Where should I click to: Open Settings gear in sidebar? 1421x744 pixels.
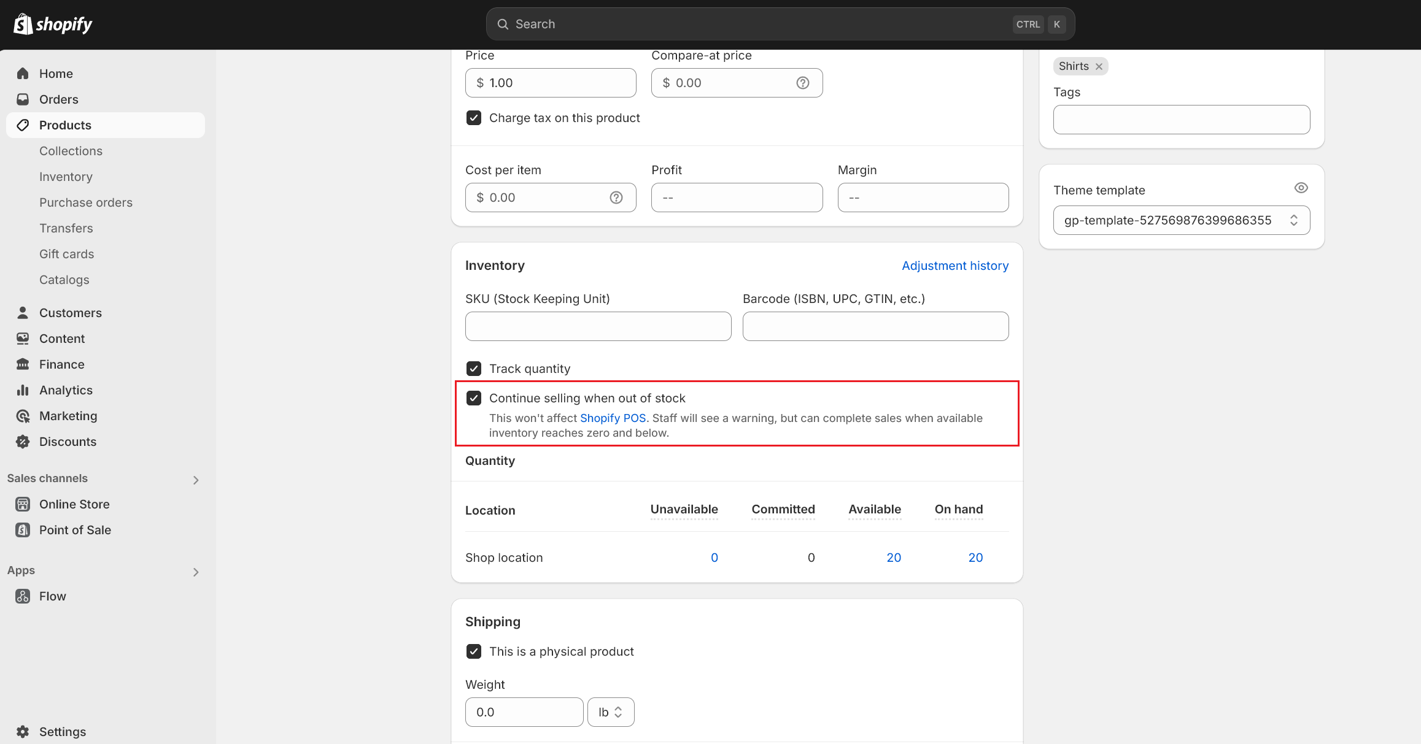(23, 731)
